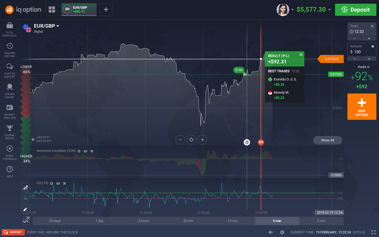Switch timeframe to 1 day
The width and height of the screenshot is (379, 237).
pyautogui.click(x=99, y=221)
